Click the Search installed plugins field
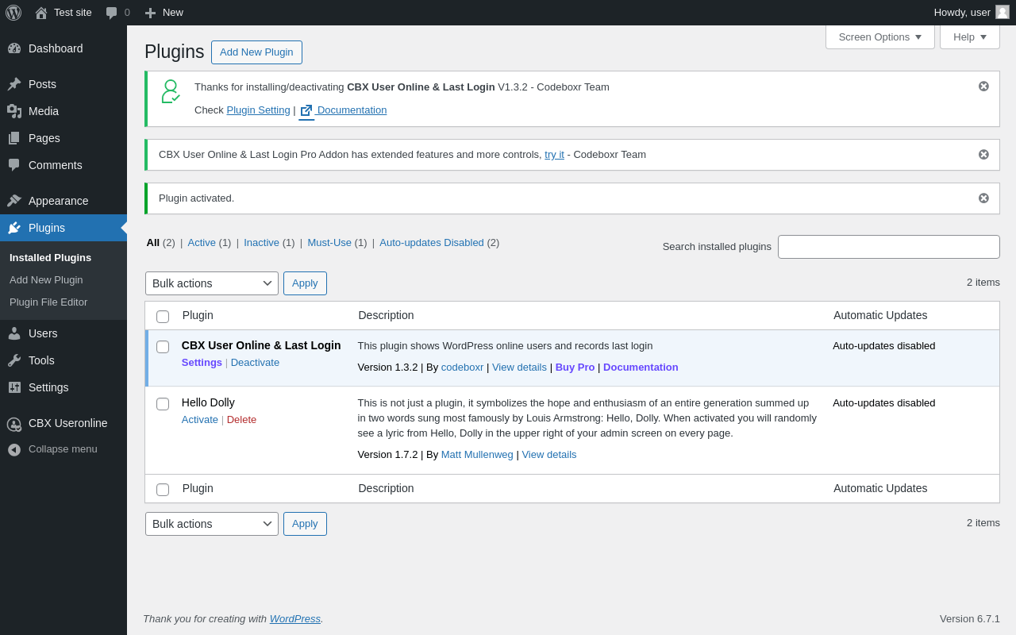Screen dimensions: 1016x635 [889, 247]
